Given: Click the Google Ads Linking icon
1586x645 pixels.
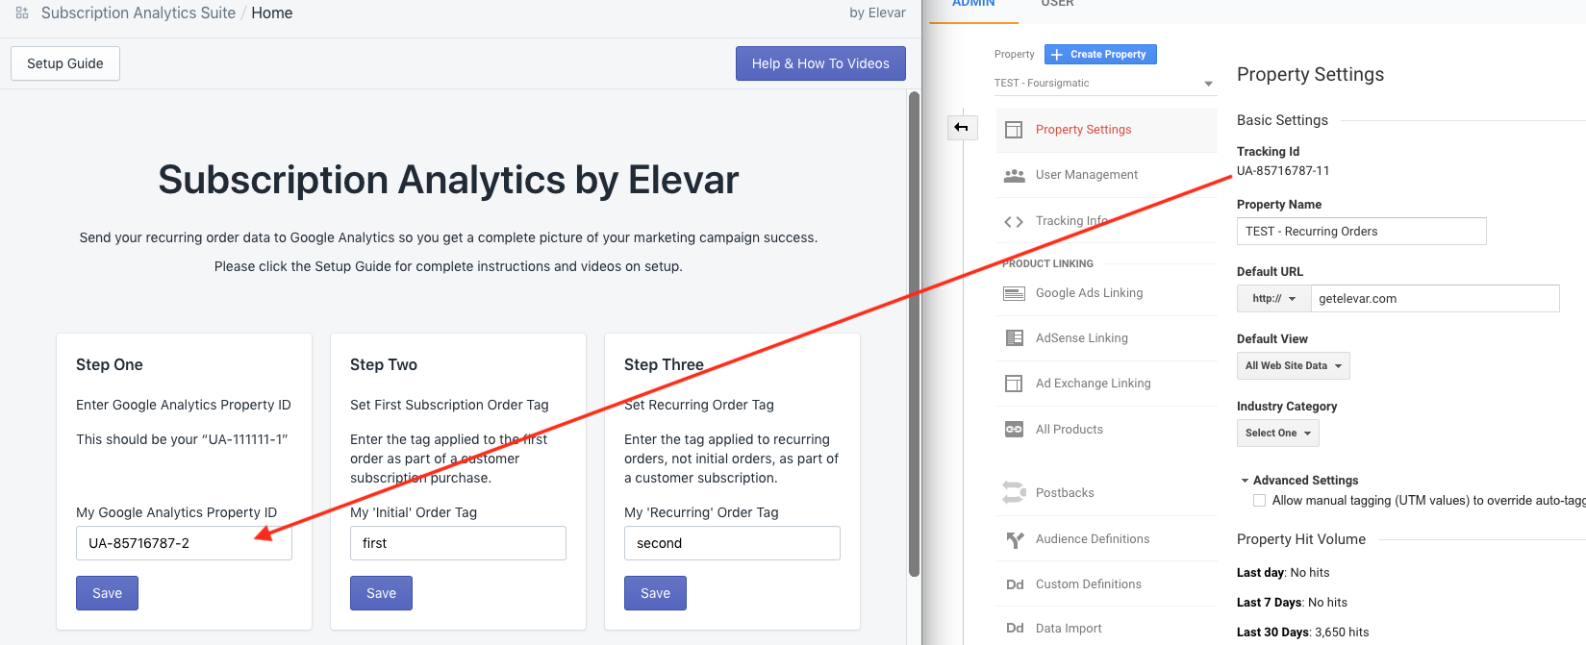Looking at the screenshot, I should tap(1014, 293).
